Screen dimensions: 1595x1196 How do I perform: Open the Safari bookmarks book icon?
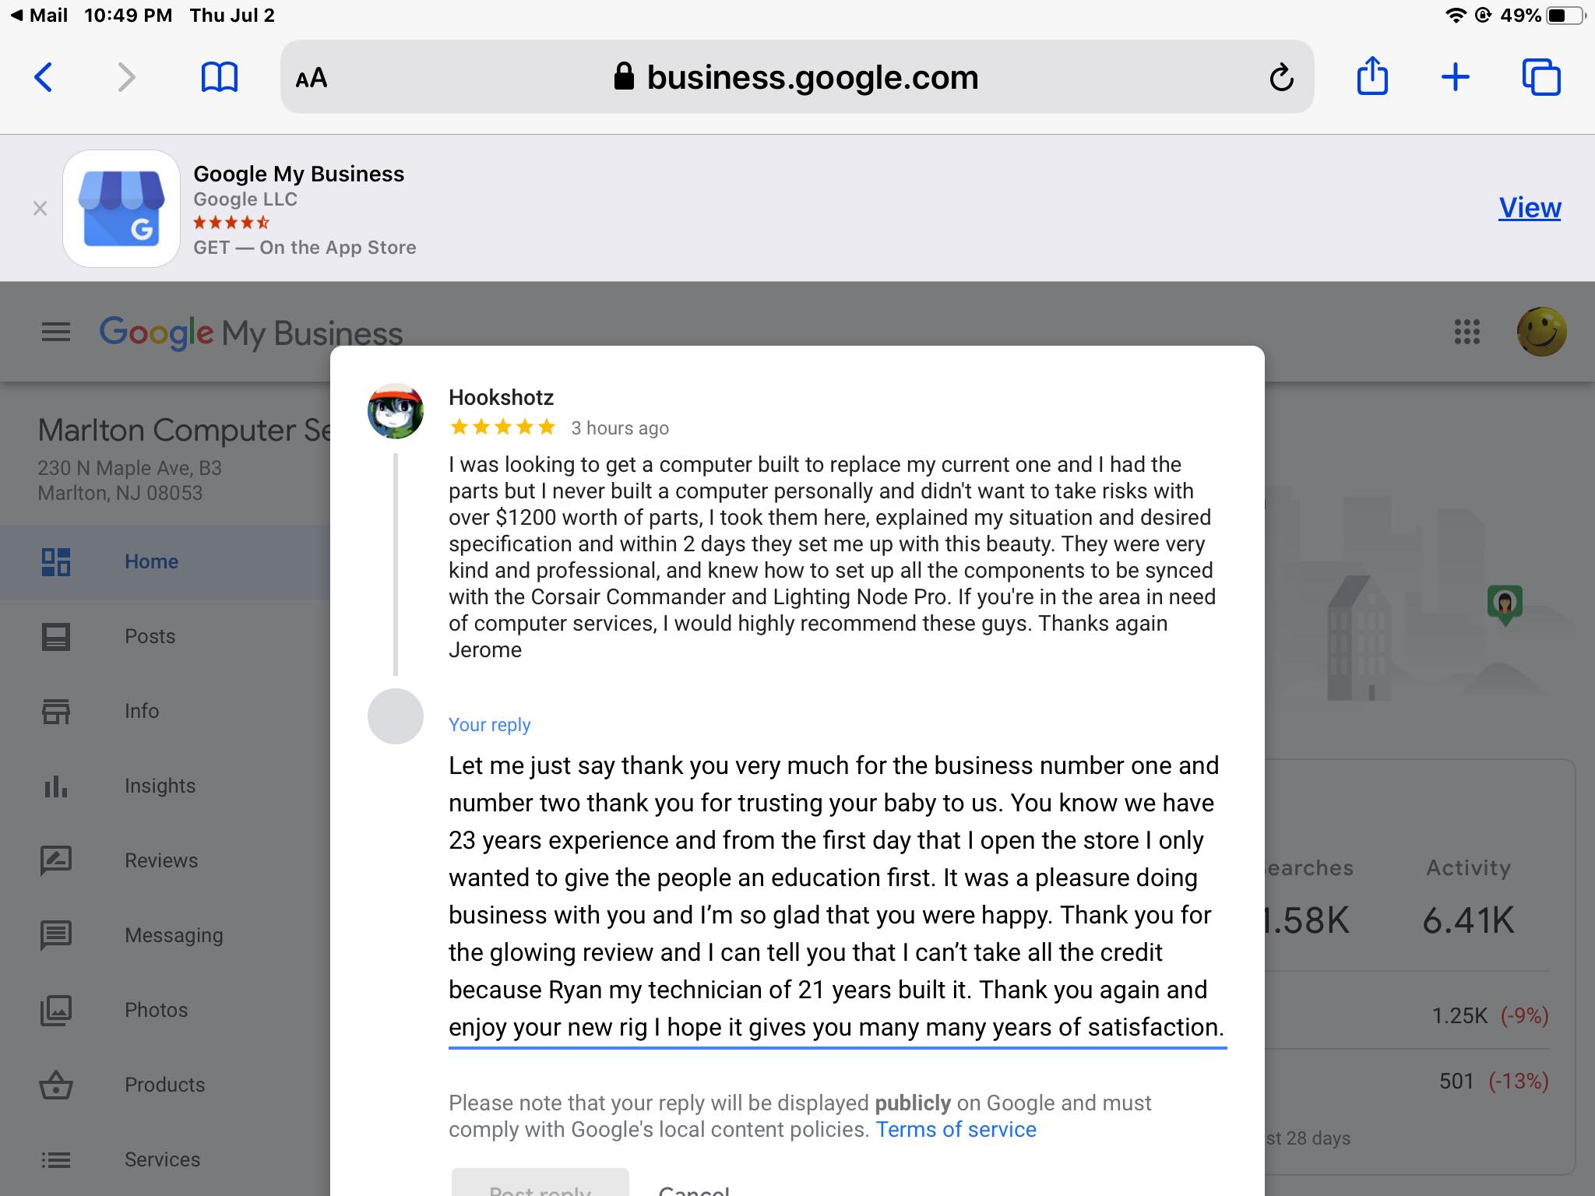[x=219, y=77]
